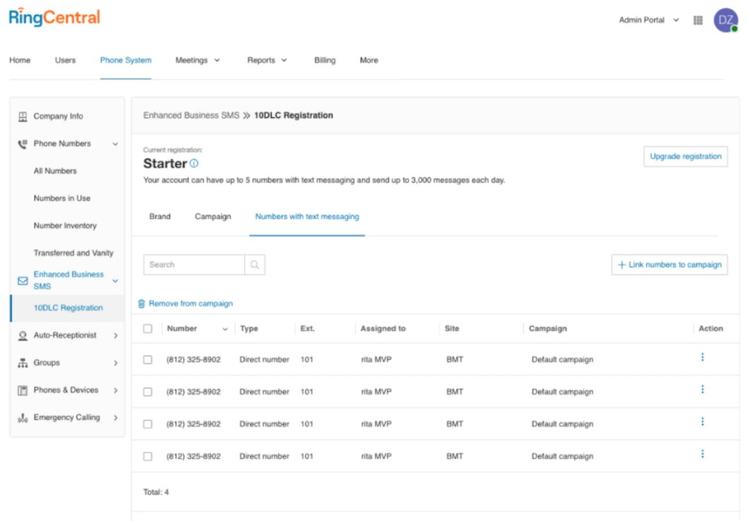This screenshot has height=521, width=750.
Task: Switch to the Campaign tab
Action: click(213, 217)
